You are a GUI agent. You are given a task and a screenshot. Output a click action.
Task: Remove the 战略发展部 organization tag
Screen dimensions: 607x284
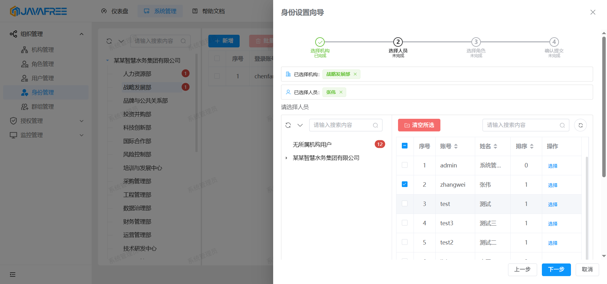pyautogui.click(x=355, y=74)
